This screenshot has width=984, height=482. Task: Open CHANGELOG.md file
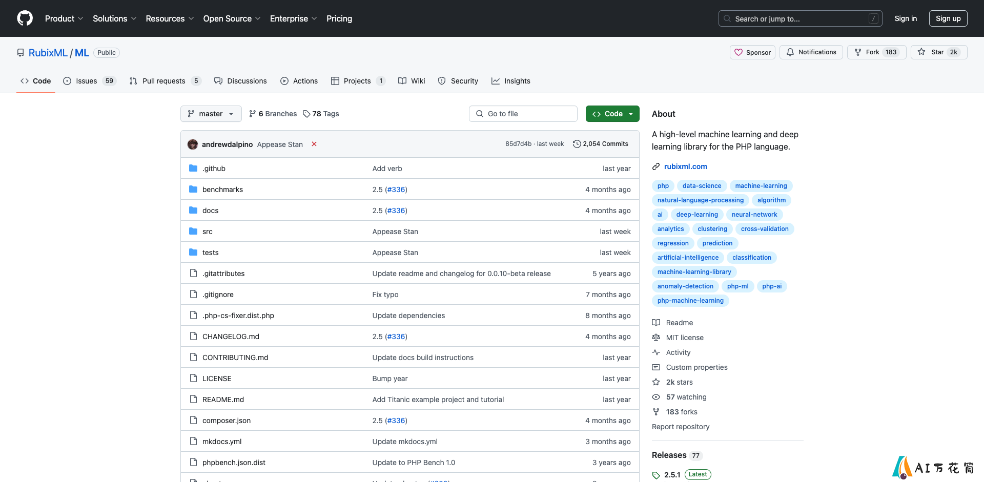(x=231, y=337)
